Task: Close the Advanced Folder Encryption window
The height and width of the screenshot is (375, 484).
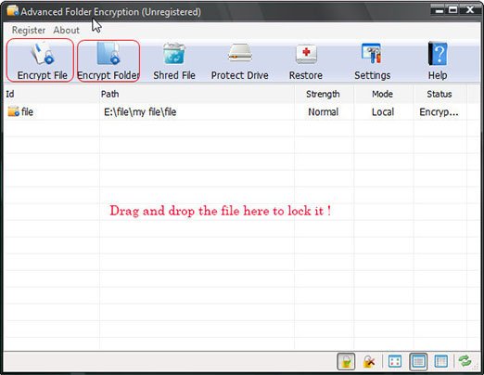Action: coord(470,10)
